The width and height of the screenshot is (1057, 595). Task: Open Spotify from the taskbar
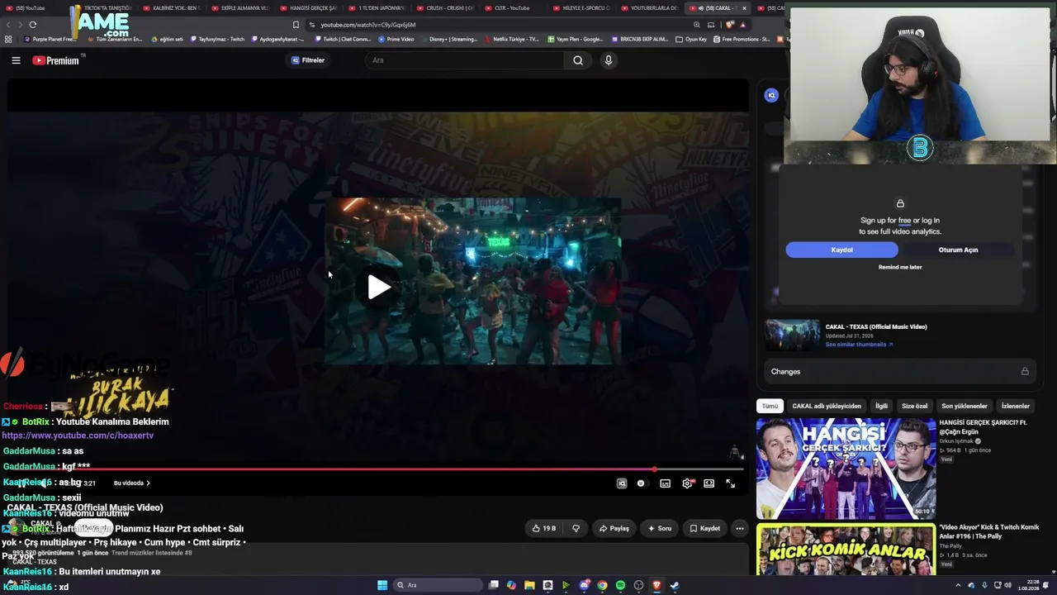pyautogui.click(x=620, y=585)
